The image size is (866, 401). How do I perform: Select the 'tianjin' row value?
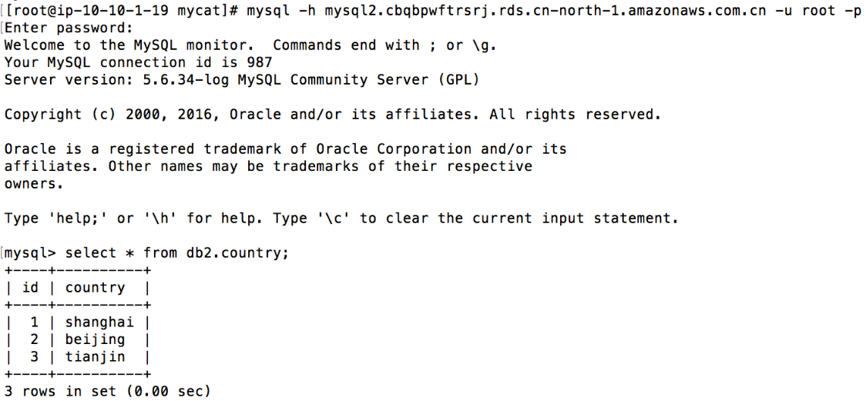95,357
